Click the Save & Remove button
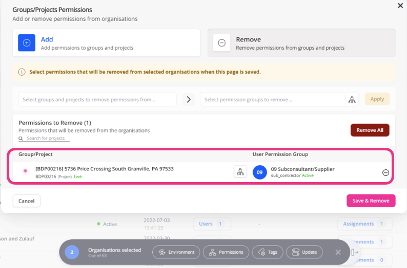 [371, 200]
